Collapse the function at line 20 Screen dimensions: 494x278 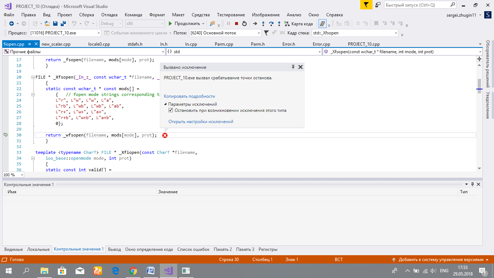33,77
